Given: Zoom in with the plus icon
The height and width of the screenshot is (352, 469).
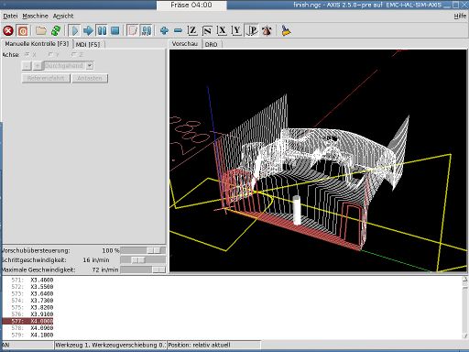Looking at the screenshot, I should coord(164,30).
